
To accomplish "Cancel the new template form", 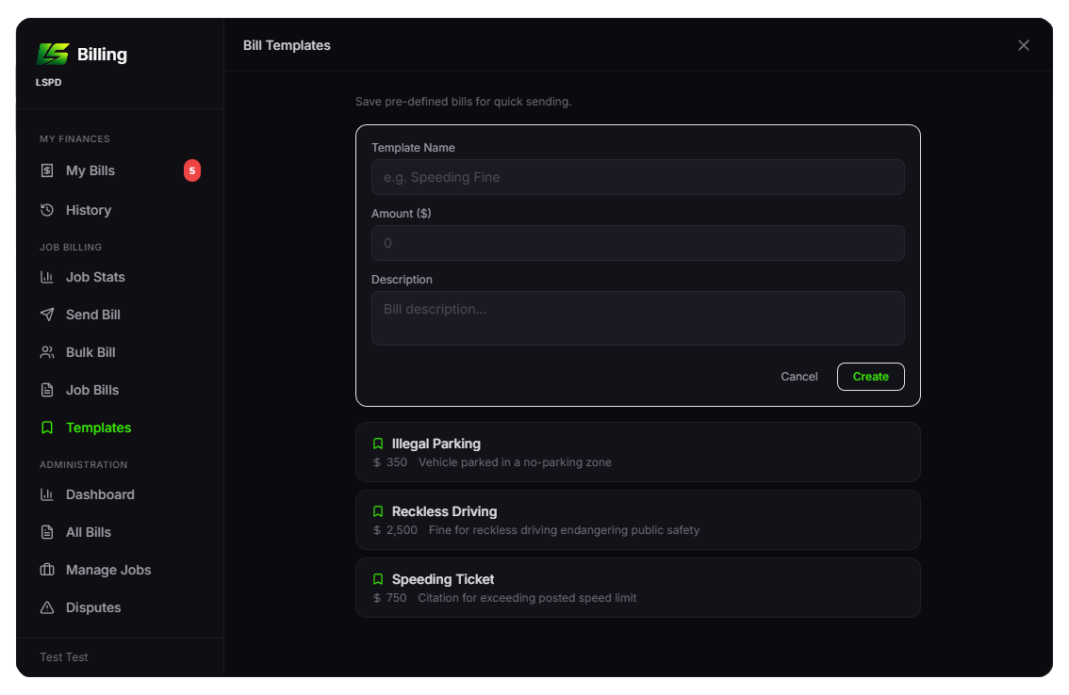I will point(798,377).
